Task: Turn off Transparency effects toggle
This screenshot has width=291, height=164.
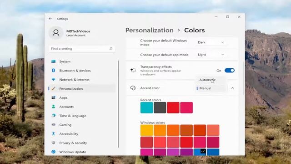Action: point(230,71)
